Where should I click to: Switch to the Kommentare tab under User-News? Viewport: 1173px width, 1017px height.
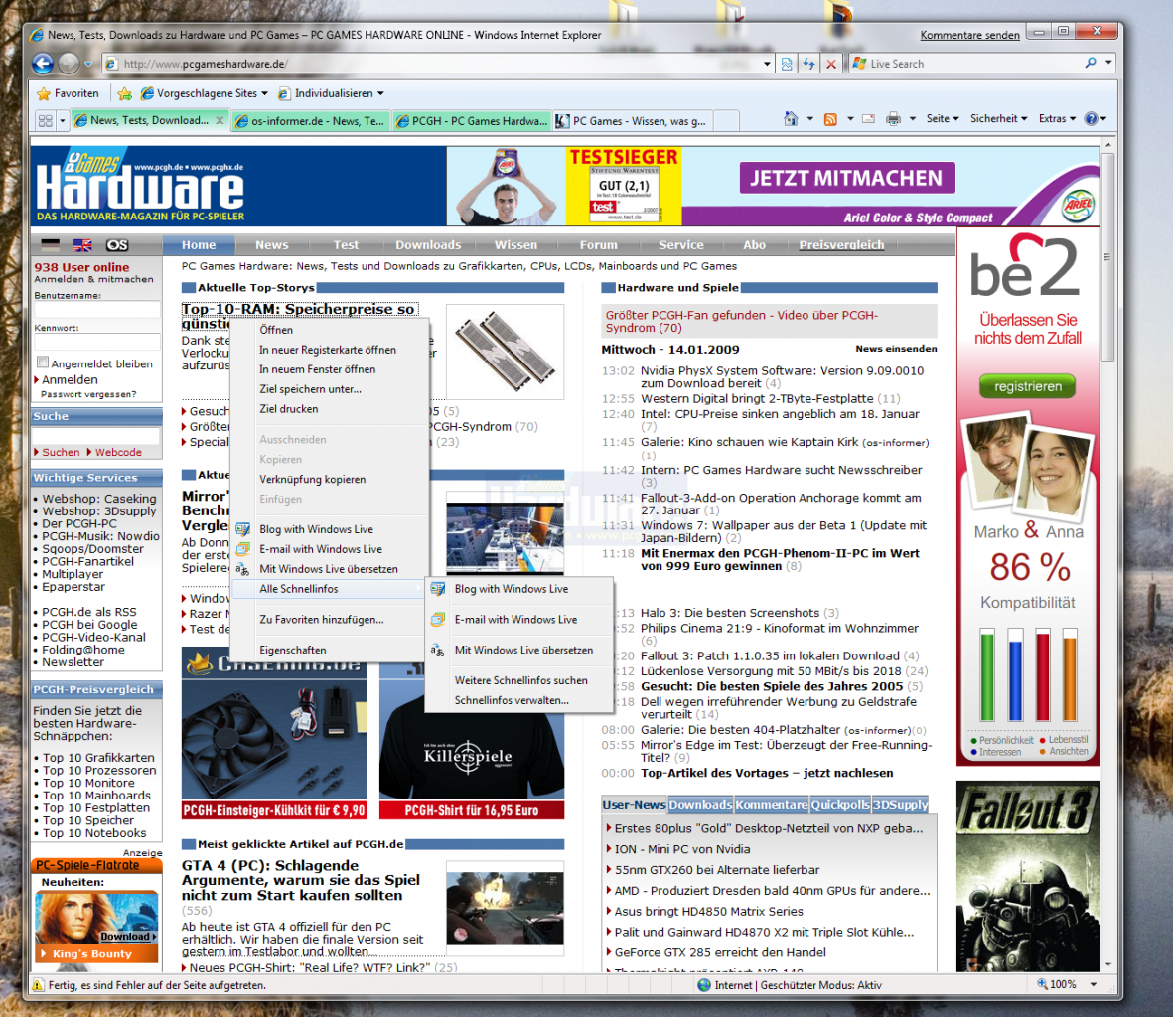point(772,805)
